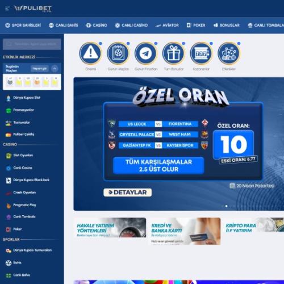Click the DETAYLAR banner button

coord(127,193)
